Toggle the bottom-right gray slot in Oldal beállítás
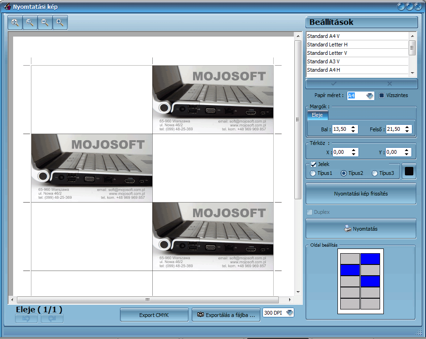 [370, 304]
